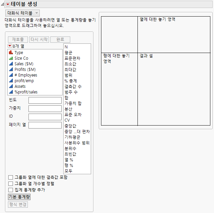This screenshot has height=213, width=214.
Task: Select the 중앙 ...대 편차 statistic
Action: point(77,132)
